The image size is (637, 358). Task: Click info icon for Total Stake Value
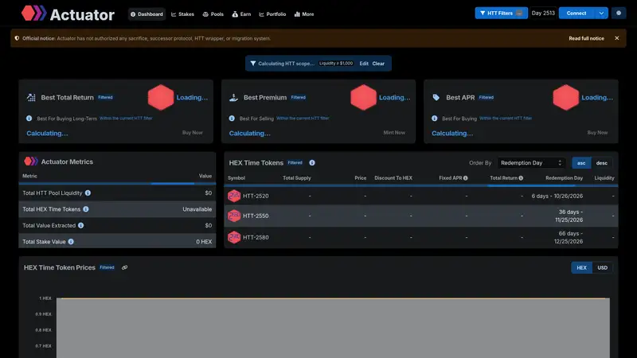click(x=71, y=242)
